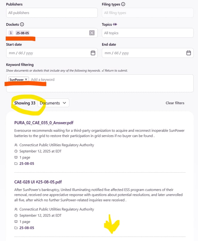Screen dimensions: 198x241
Task: Click the 25-08-05 docket chip
Action: (x=22, y=33)
